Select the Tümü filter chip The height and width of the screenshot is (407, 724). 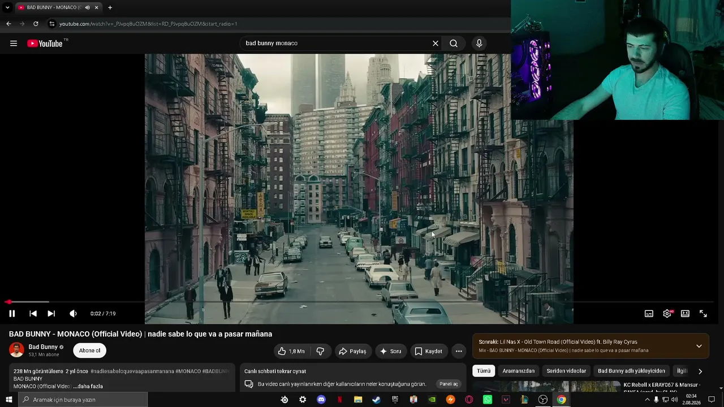click(x=484, y=371)
